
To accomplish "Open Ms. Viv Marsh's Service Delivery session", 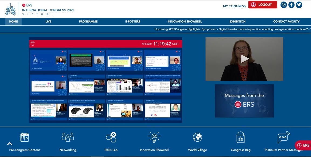I will coord(49,85).
